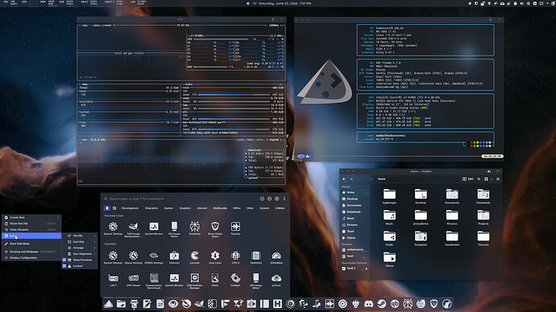The height and width of the screenshot is (312, 556).
Task: Click the launcher search apps field
Action: click(x=180, y=199)
